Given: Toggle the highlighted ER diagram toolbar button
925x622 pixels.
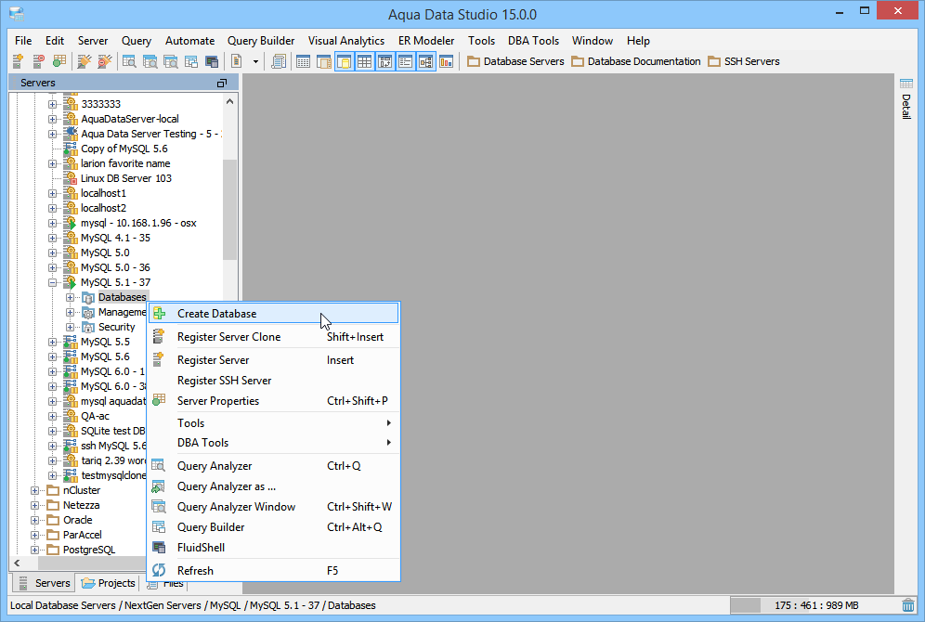Looking at the screenshot, I should click(384, 60).
